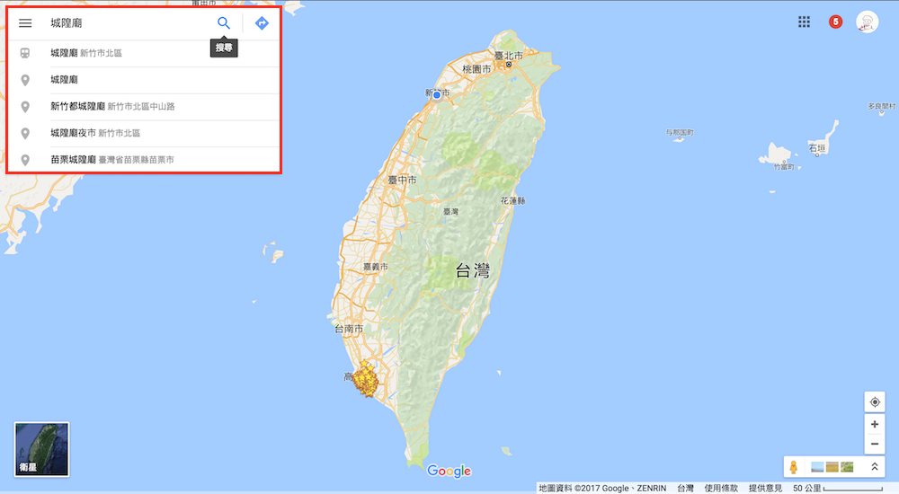Click the 台南市 map label

(349, 329)
